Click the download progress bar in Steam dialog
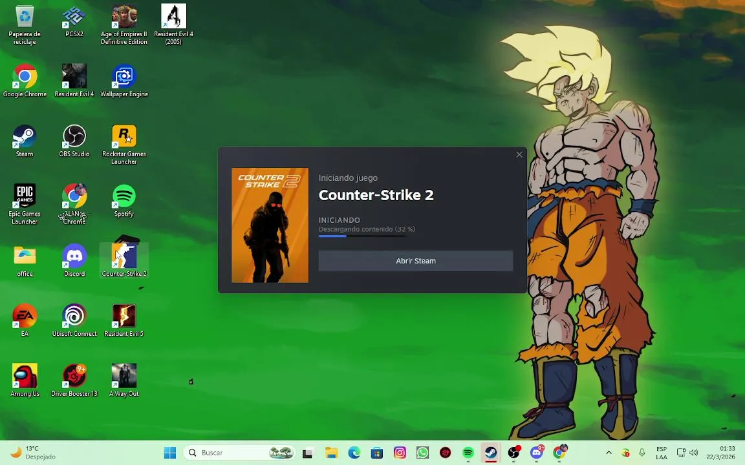This screenshot has height=465, width=745. click(x=363, y=236)
